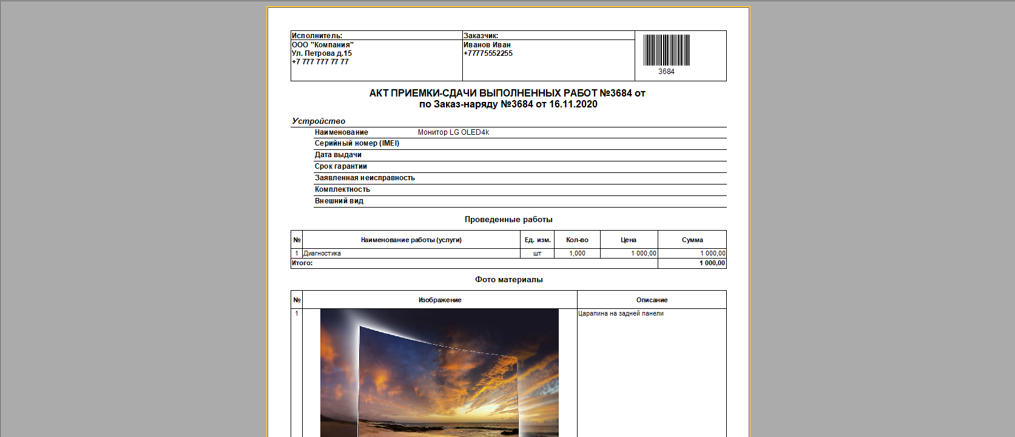Screen dimensions: 1015x437
Task: Click the bold total sum '1 000,00'
Action: click(712, 263)
